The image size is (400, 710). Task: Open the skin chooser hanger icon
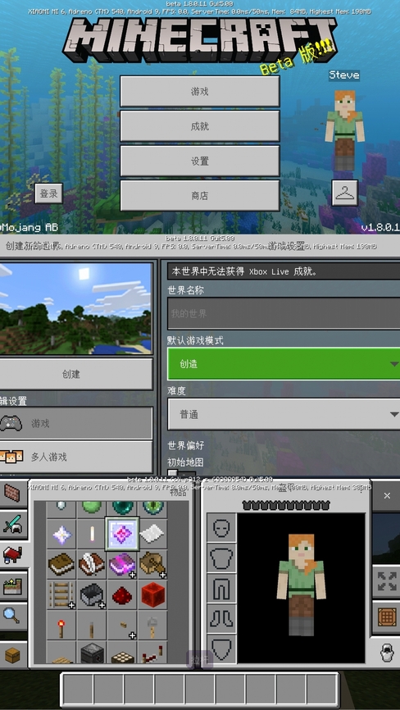[345, 193]
